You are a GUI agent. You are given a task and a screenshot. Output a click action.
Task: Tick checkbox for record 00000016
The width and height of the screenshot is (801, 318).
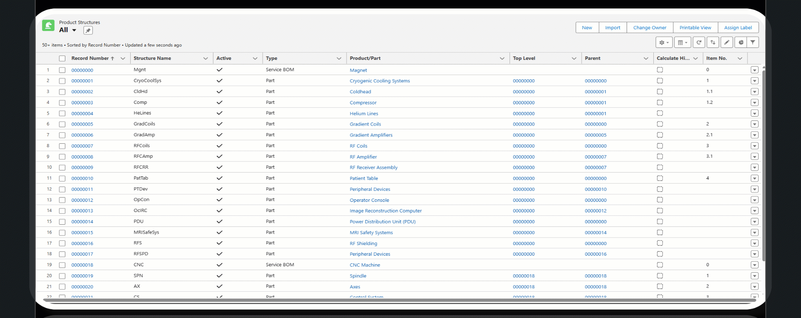[x=62, y=243]
